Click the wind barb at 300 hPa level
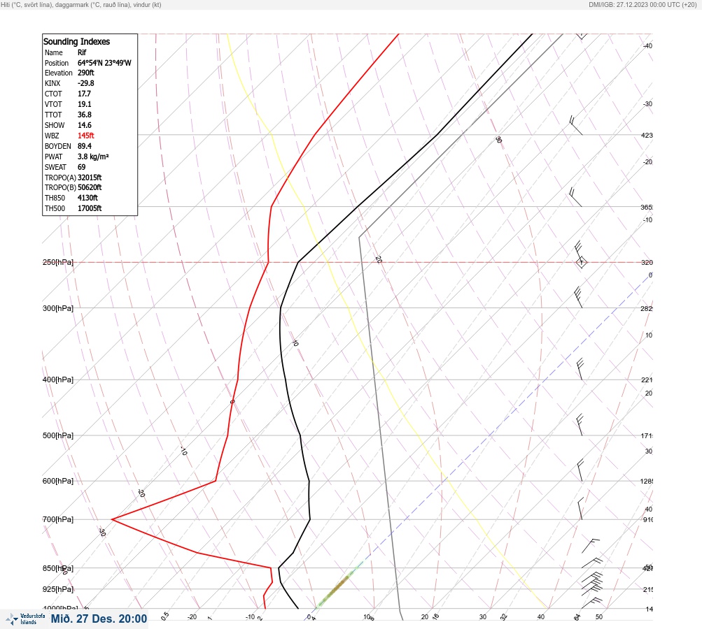Screen dimensions: 702x629 pos(578,297)
